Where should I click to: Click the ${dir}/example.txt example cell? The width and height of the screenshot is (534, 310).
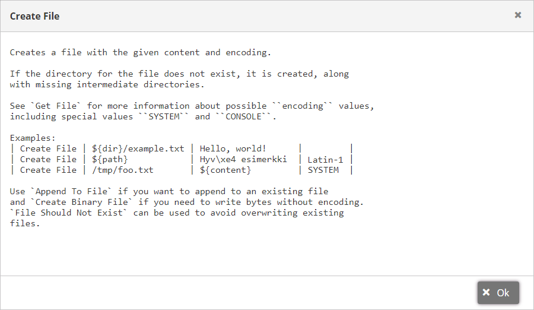(x=138, y=148)
